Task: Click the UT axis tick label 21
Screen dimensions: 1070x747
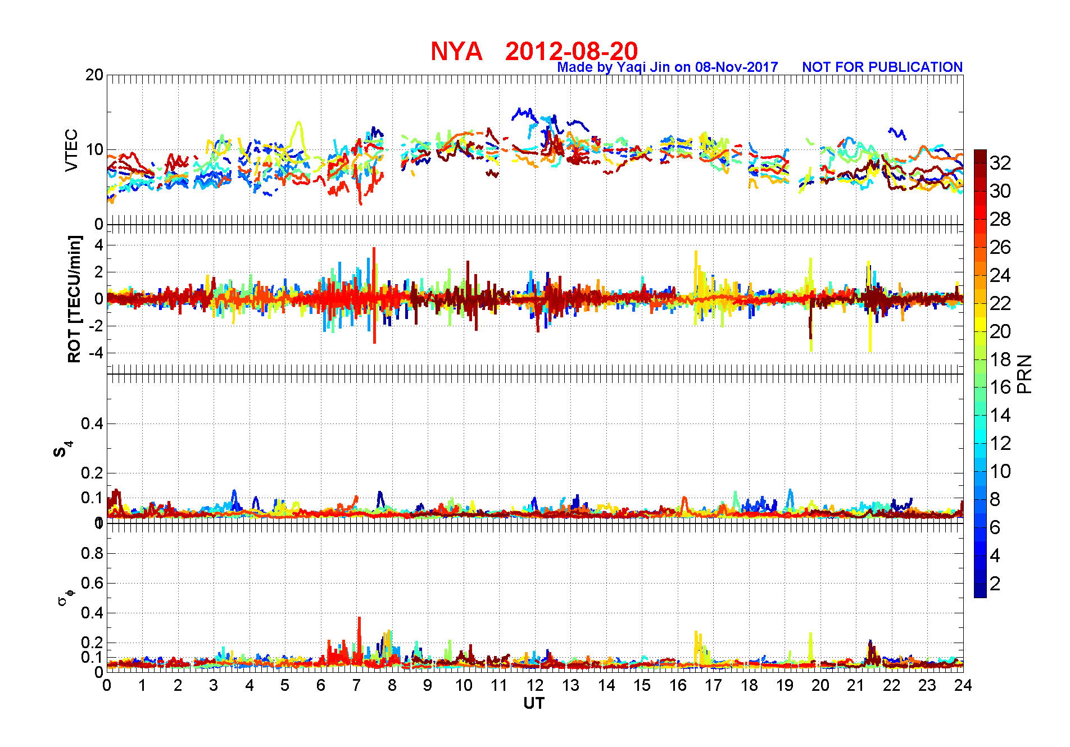Action: [x=856, y=685]
